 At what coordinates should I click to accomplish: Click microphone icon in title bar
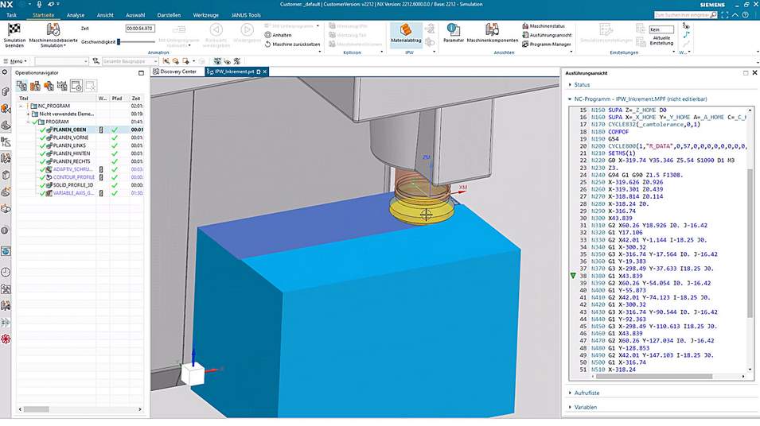pyautogui.click(x=39, y=4)
